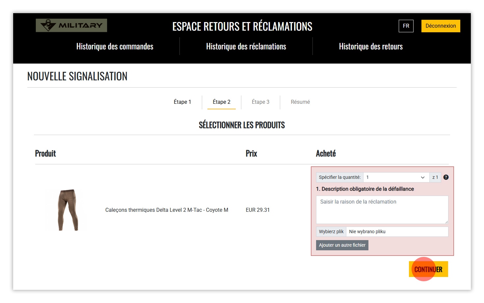Expand the Spécifier la quantité dropdown
The height and width of the screenshot is (303, 484).
pyautogui.click(x=396, y=177)
